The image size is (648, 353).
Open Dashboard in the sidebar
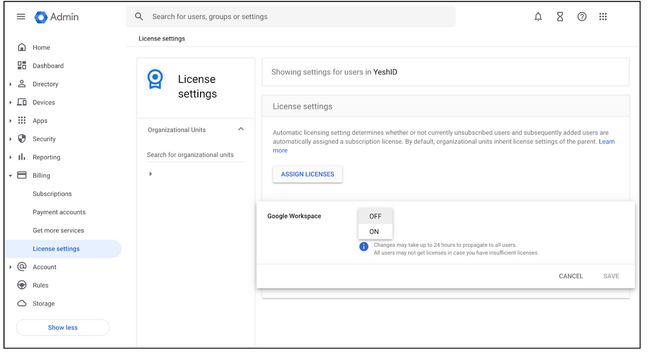48,66
